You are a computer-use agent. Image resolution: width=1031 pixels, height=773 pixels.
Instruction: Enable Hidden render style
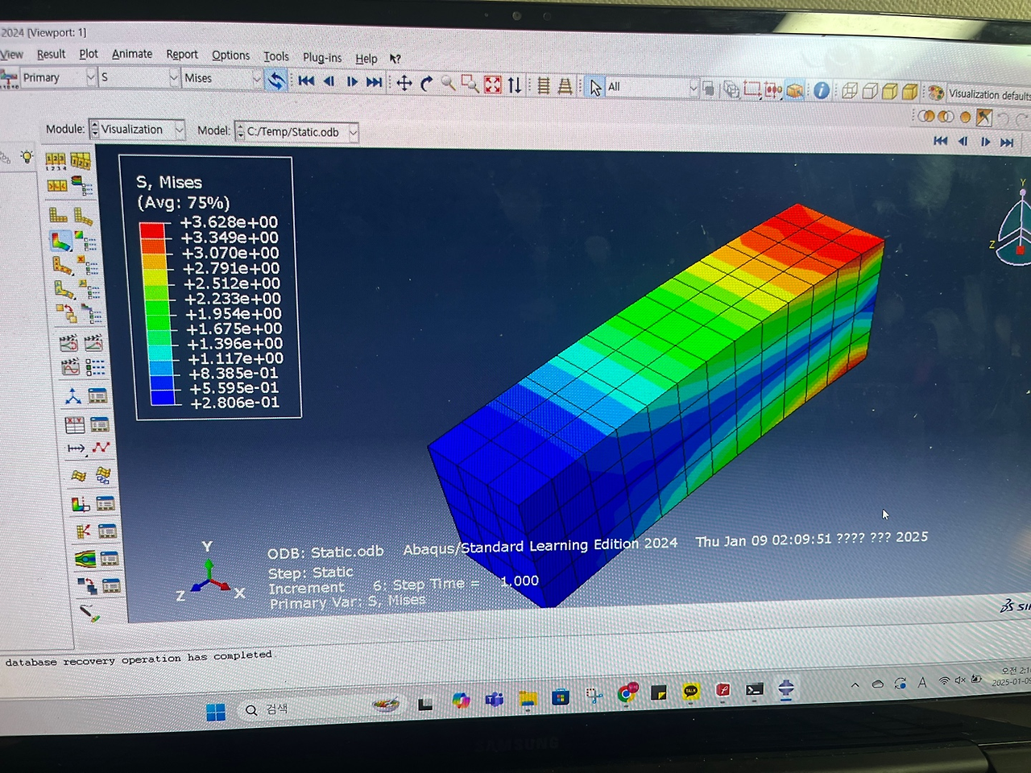tap(869, 91)
